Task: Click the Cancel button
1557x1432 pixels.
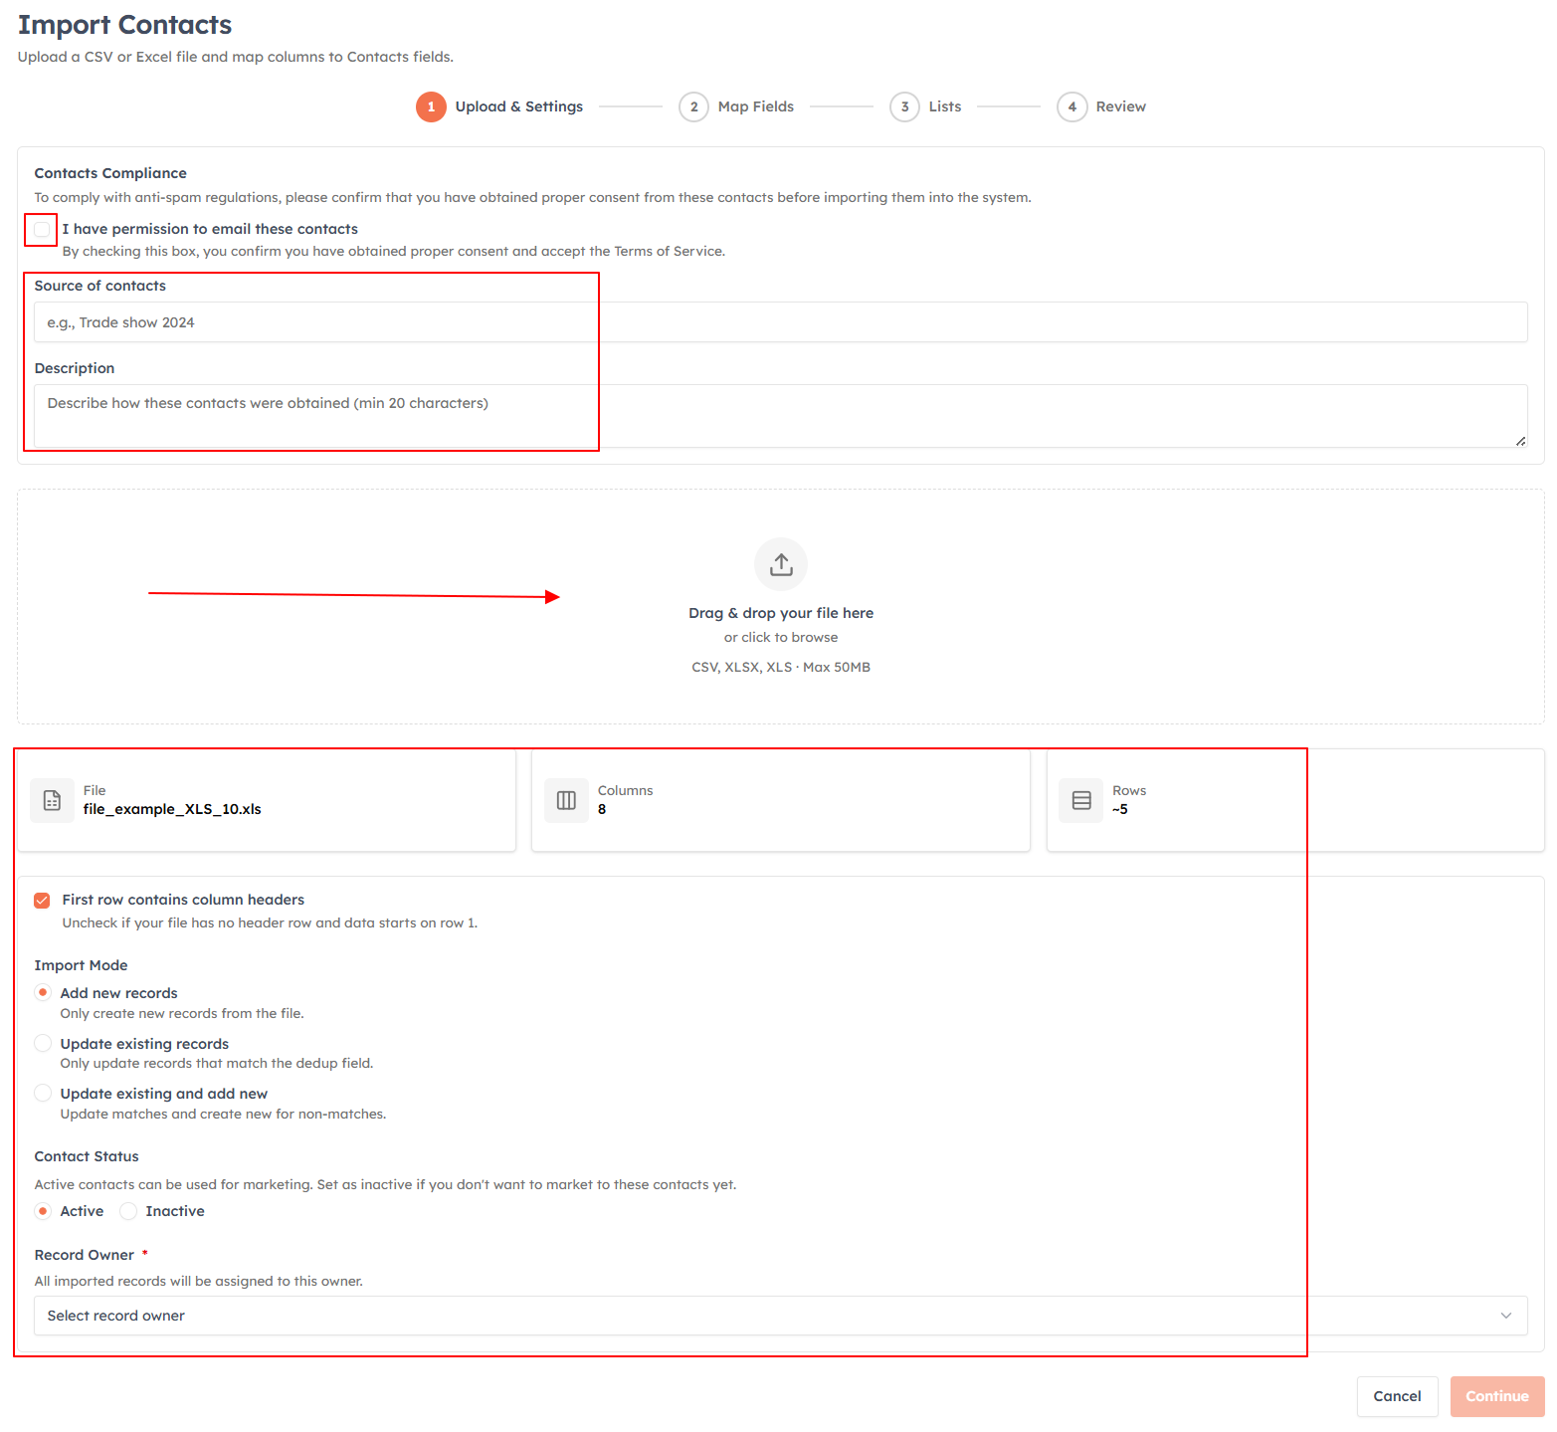Action: click(x=1397, y=1396)
